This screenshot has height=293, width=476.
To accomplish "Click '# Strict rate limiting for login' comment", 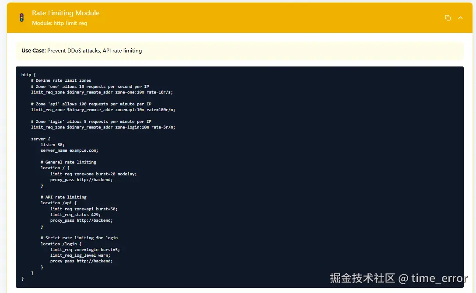I will [x=79, y=238].
